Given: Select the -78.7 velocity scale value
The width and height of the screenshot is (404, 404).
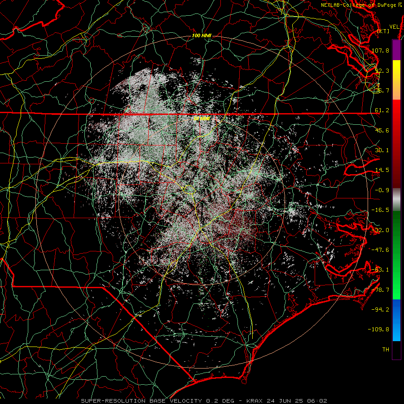Looking at the screenshot, I should pos(380,290).
